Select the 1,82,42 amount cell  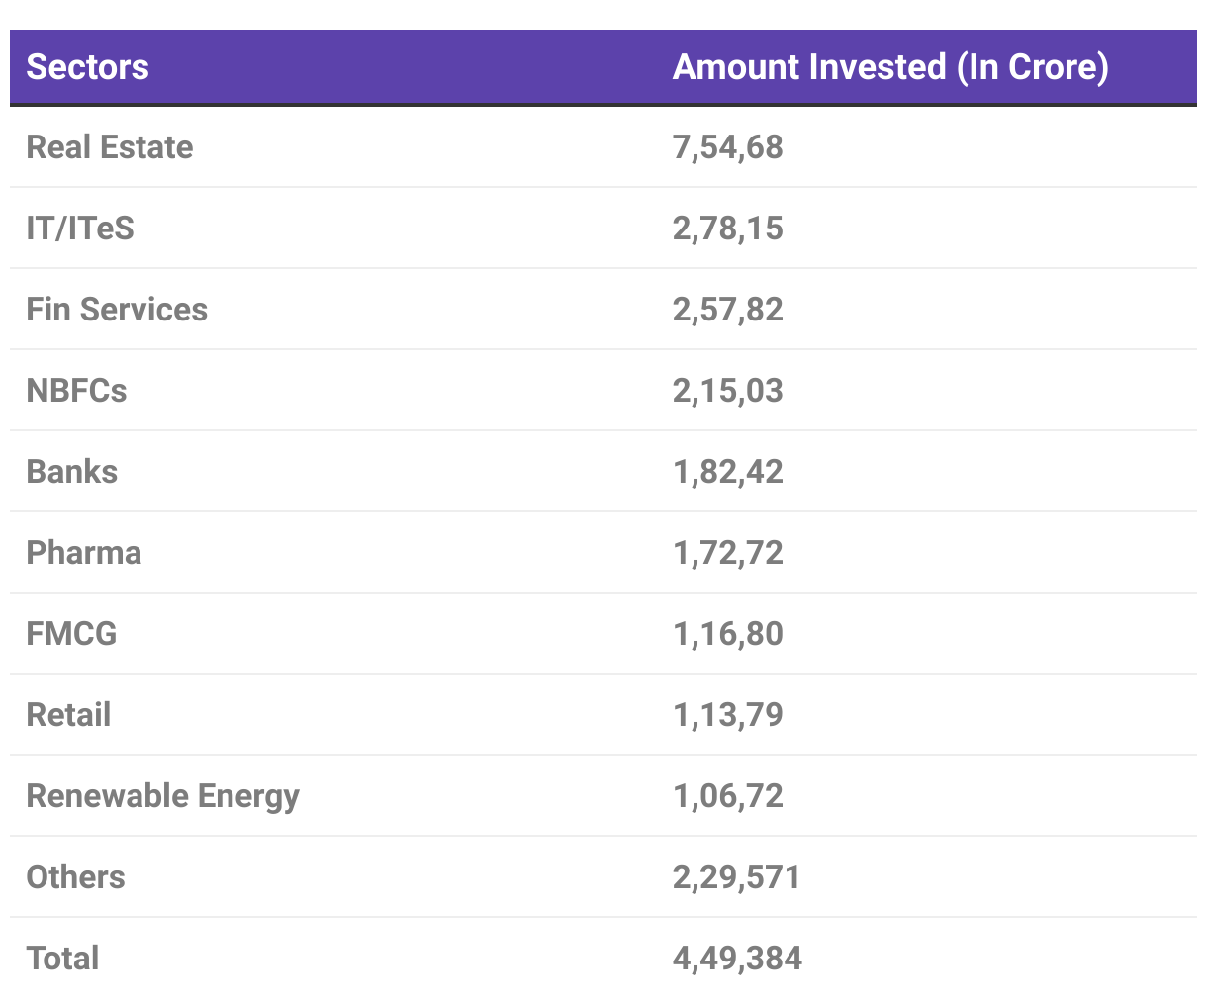[x=727, y=472]
